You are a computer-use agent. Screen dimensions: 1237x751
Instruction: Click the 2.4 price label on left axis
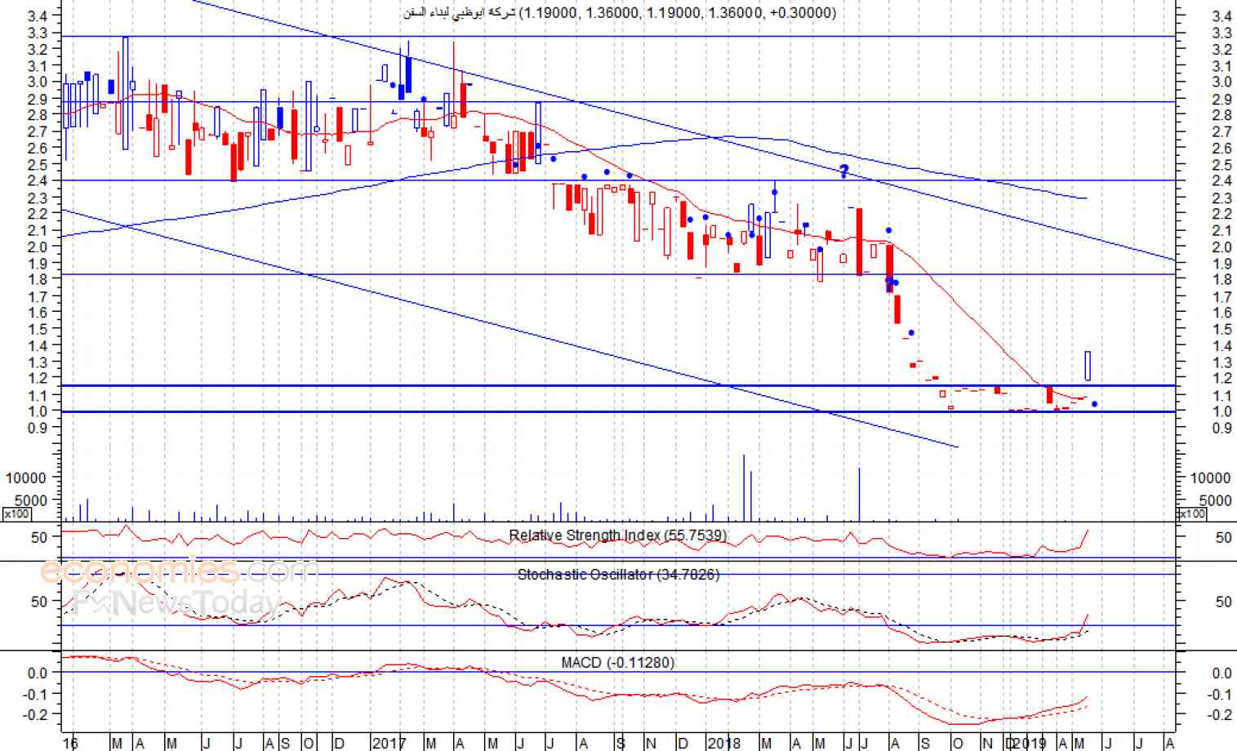point(38,180)
